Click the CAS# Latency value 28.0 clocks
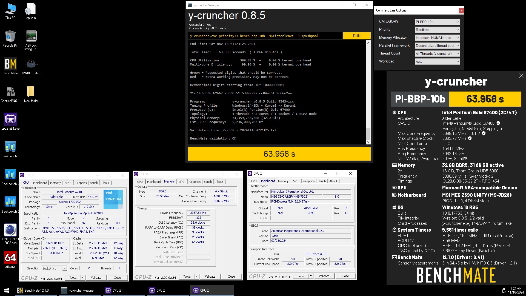 [x=198, y=223]
